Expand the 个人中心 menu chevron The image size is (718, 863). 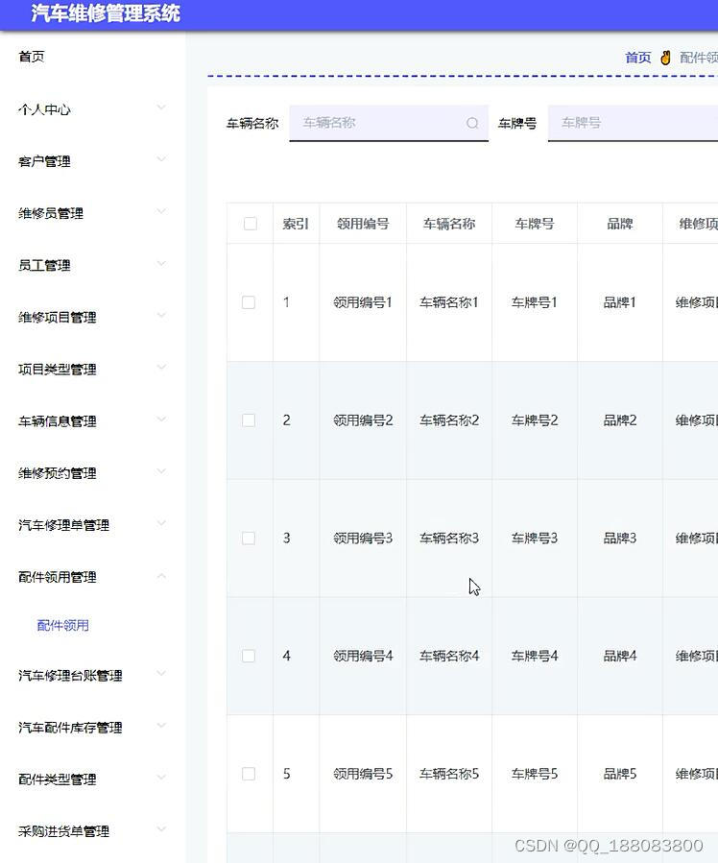pos(161,107)
